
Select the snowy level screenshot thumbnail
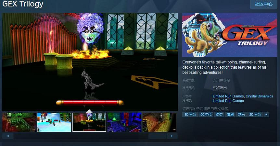pos(54,122)
